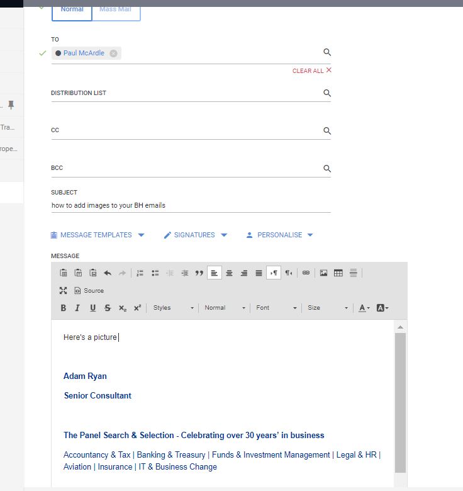Toggle bold formatting
The image size is (463, 491).
(x=63, y=308)
